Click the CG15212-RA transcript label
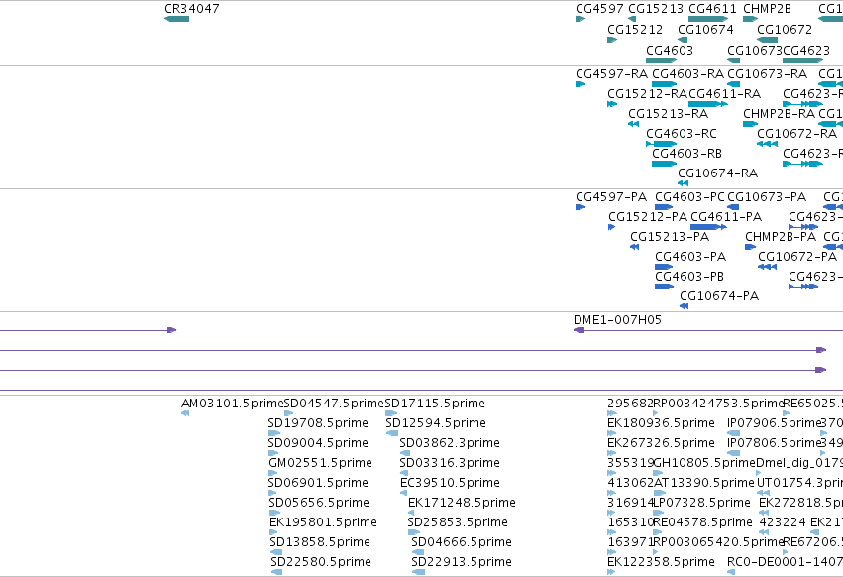 (x=647, y=94)
